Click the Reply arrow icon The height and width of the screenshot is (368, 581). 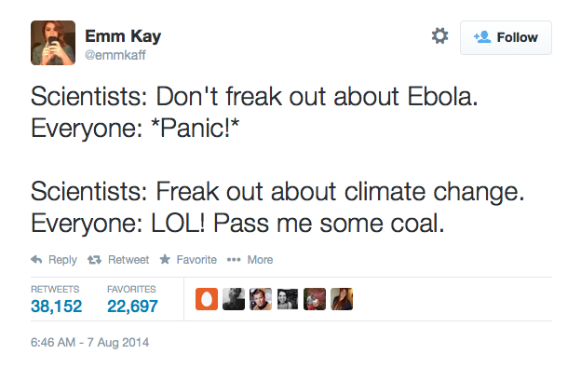click(36, 259)
